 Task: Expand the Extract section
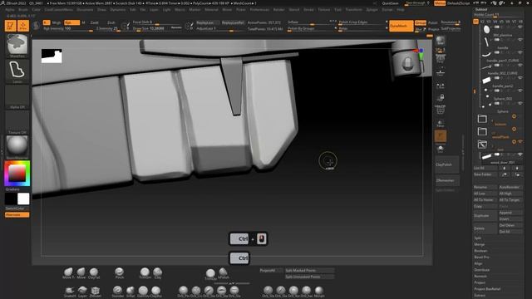[x=480, y=296]
